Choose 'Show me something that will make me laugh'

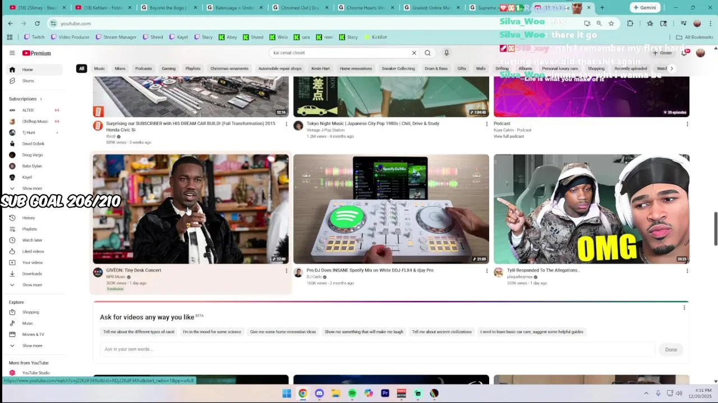(363, 332)
